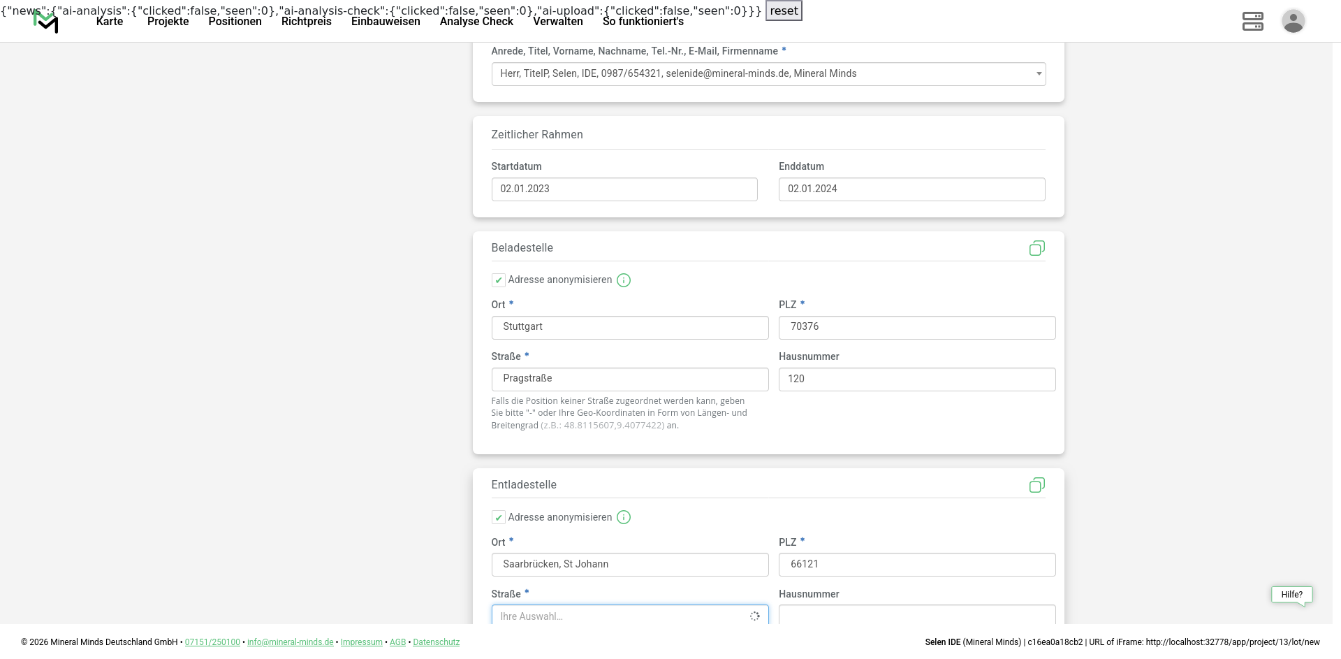Screen dimensions: 1341x659
Task: Open the server stack icon in header
Action: pyautogui.click(x=1252, y=21)
